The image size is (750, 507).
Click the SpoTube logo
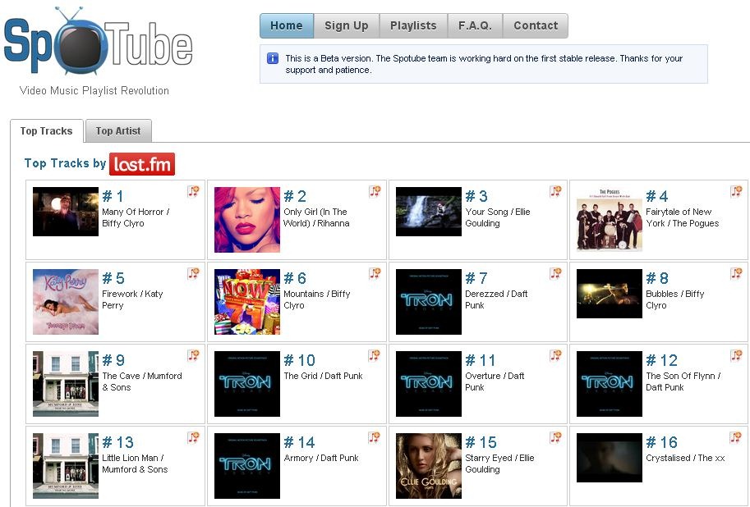98,42
